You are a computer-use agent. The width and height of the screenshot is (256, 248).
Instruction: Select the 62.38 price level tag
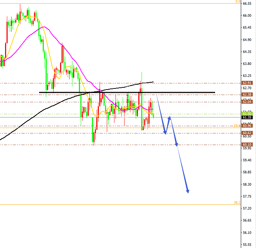[x=247, y=95]
